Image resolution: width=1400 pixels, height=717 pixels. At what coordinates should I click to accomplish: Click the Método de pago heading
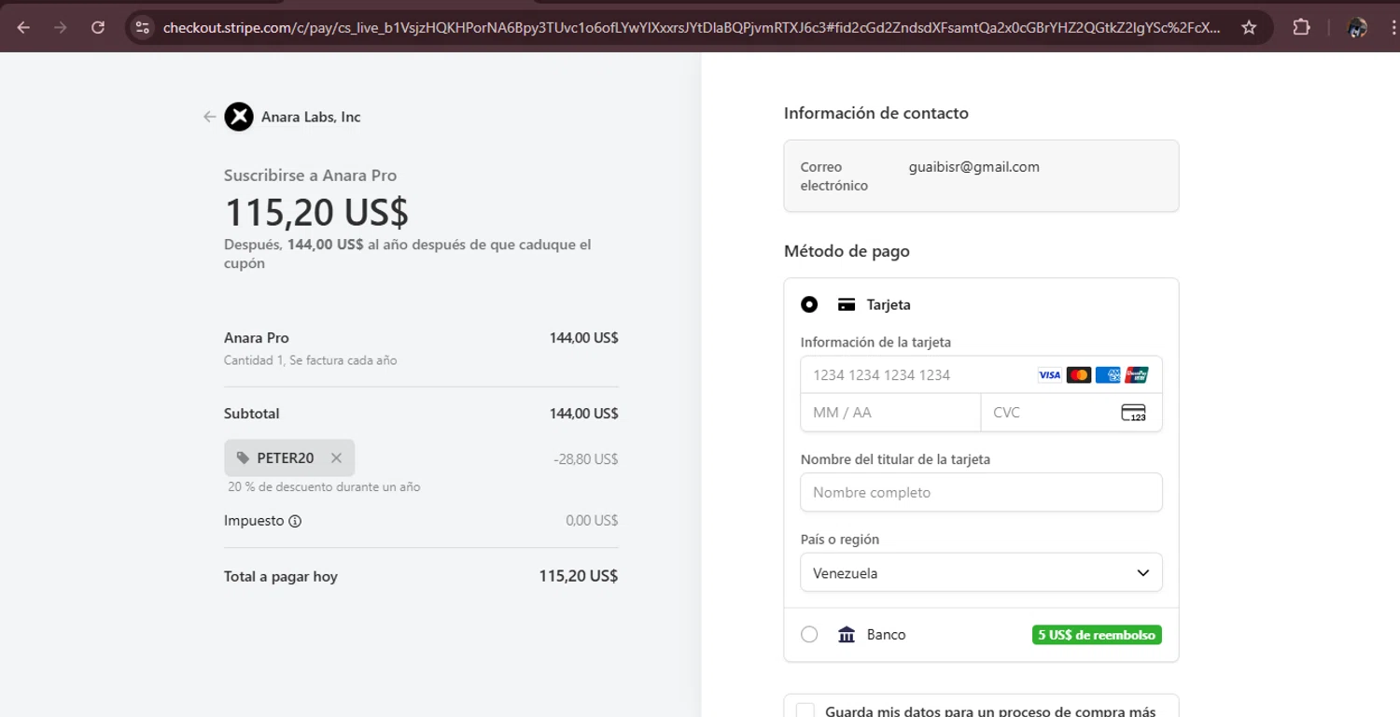847,251
